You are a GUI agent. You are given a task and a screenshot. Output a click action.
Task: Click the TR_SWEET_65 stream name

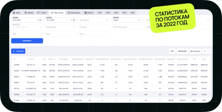(x=31, y=89)
